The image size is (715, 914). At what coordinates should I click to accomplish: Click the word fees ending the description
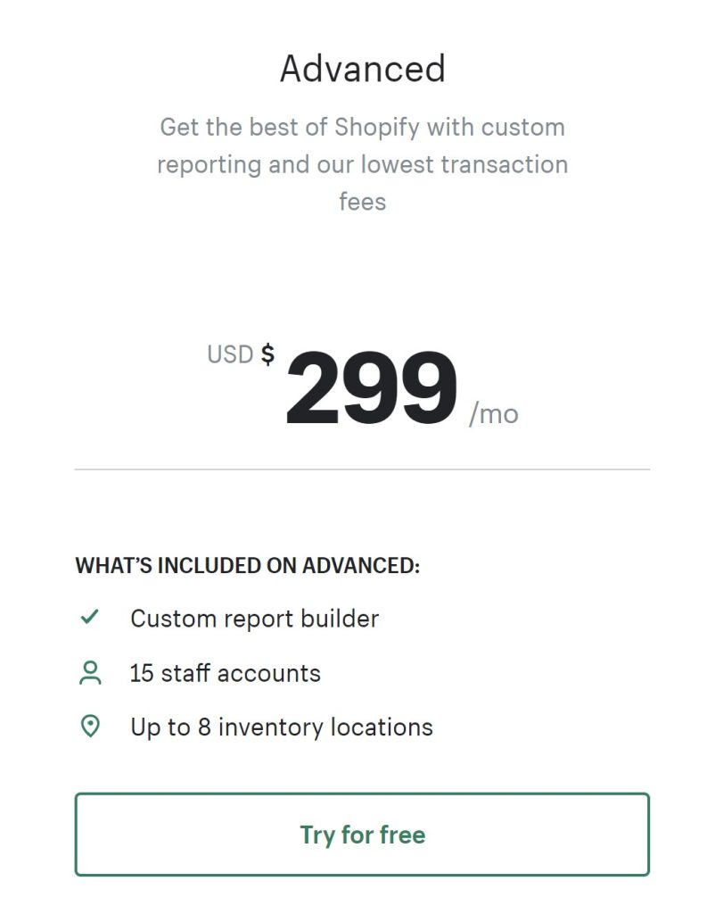click(x=363, y=202)
